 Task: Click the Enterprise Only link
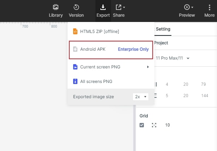[x=133, y=49]
